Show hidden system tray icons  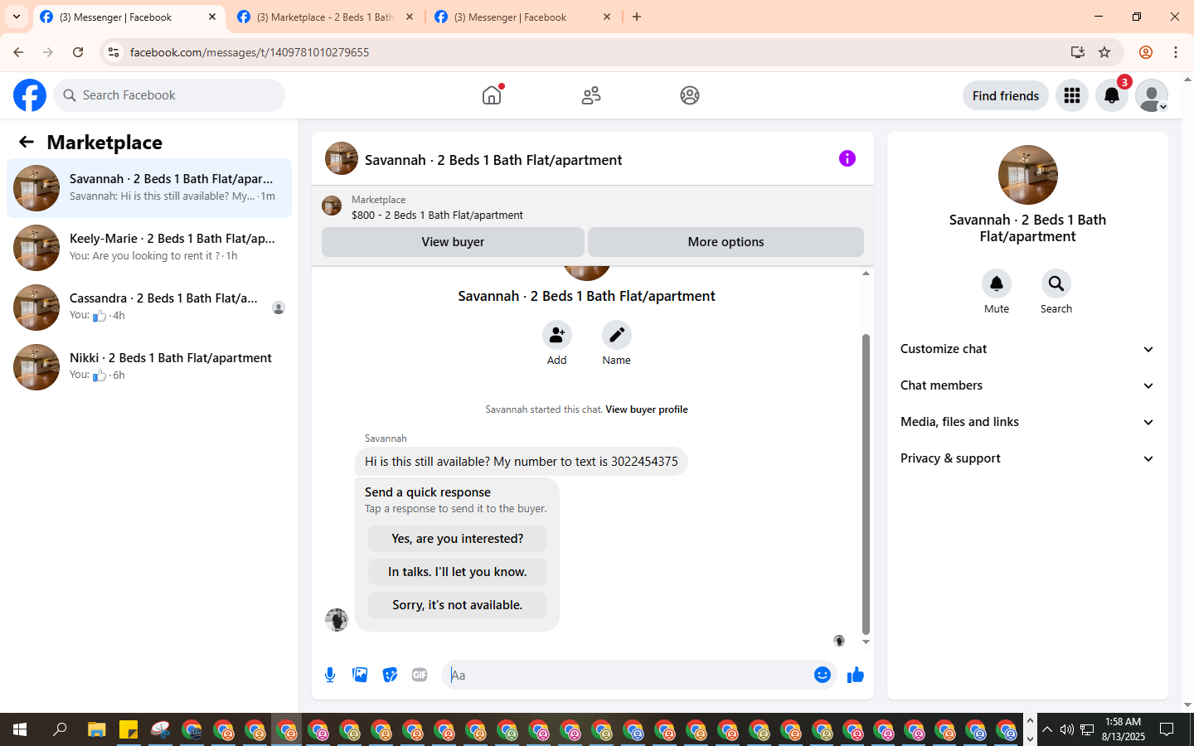pos(1047,730)
